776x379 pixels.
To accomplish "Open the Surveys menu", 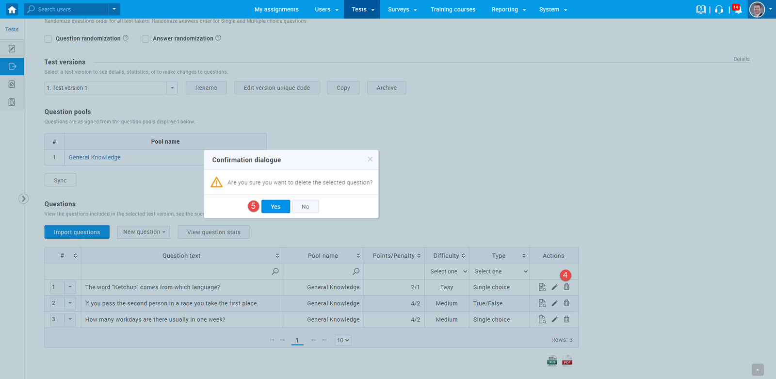I will click(x=402, y=9).
